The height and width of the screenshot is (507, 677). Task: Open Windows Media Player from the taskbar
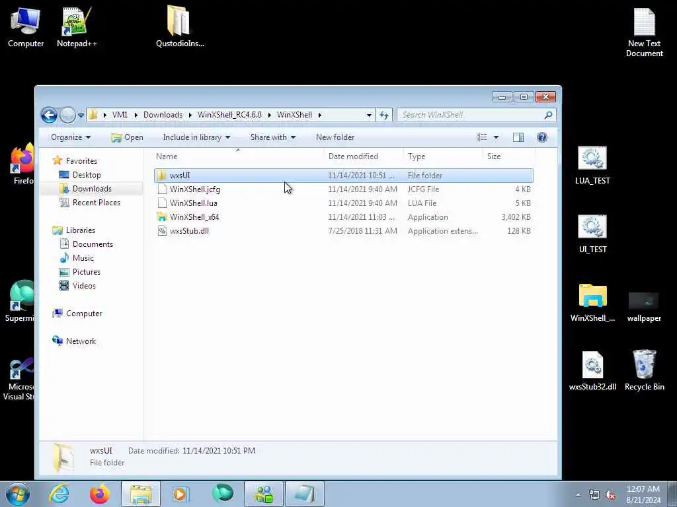click(x=180, y=494)
